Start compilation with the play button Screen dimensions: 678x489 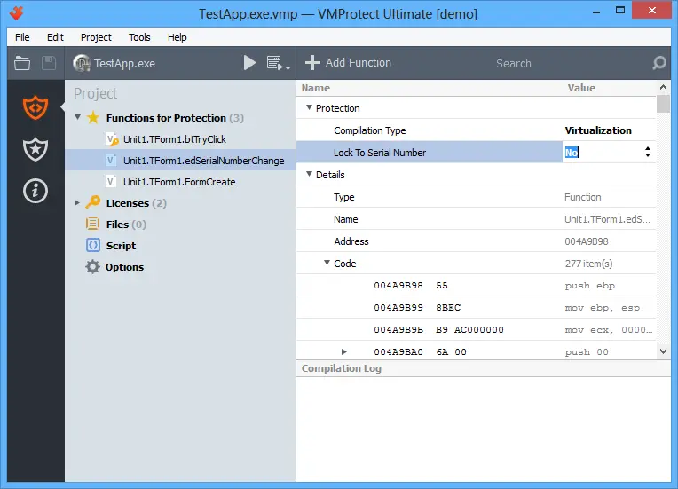coord(249,63)
